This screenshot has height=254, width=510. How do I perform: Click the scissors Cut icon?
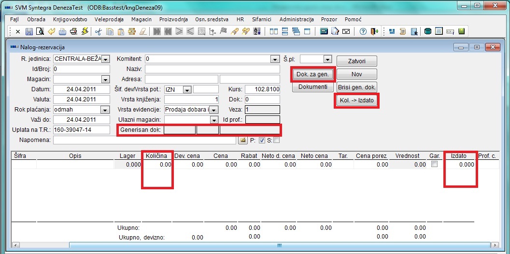tap(98, 31)
